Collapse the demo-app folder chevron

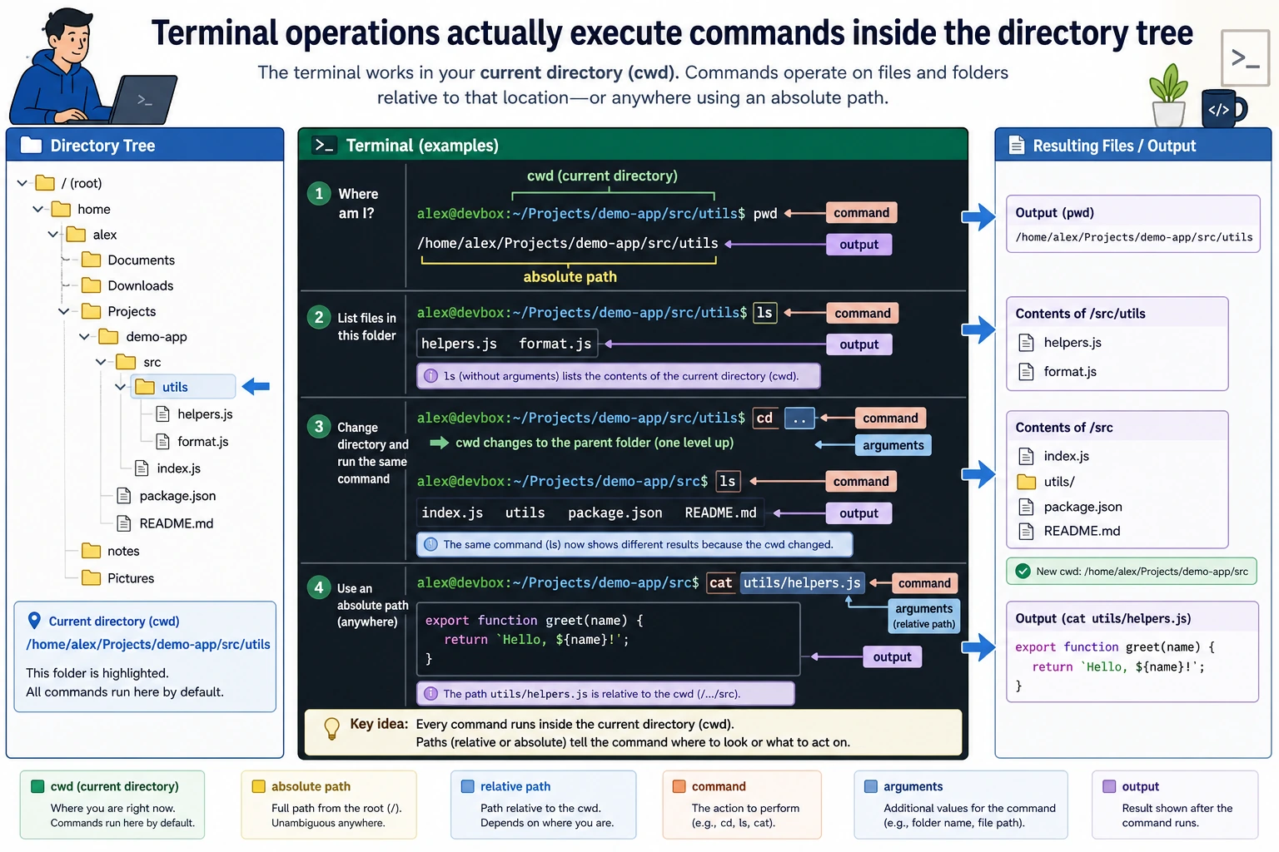pyautogui.click(x=84, y=336)
